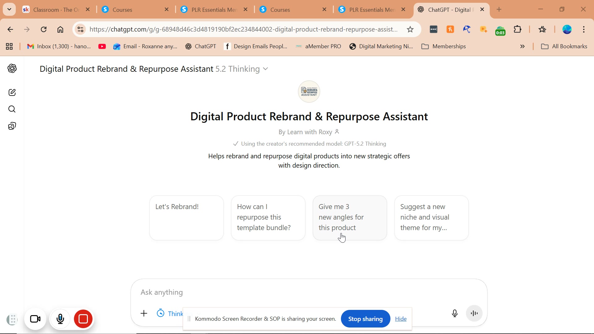This screenshot has width=594, height=334.
Task: Open the ChatGPT bookmark
Action: click(x=201, y=46)
